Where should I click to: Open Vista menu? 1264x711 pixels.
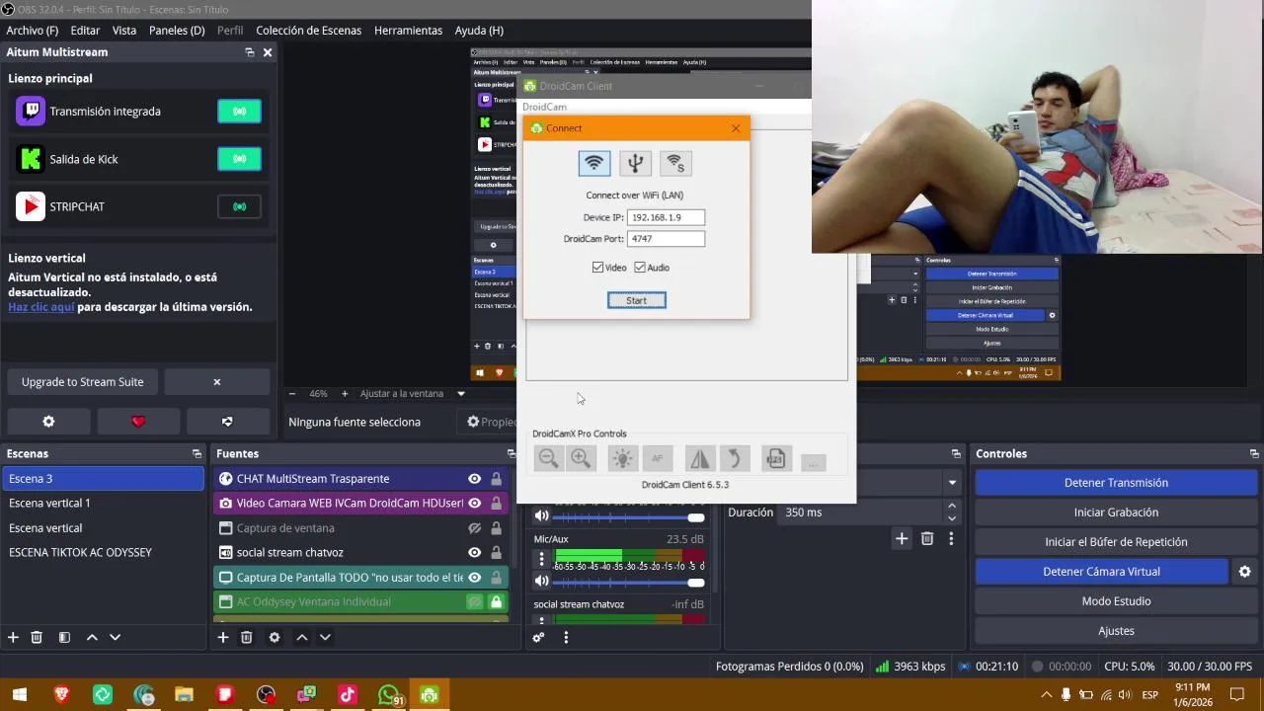(x=124, y=31)
